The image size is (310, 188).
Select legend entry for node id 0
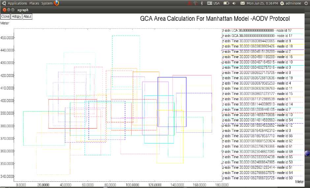click(257, 131)
